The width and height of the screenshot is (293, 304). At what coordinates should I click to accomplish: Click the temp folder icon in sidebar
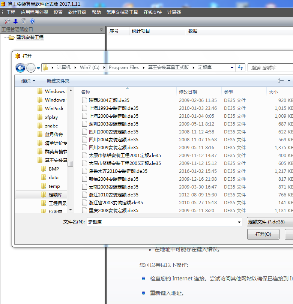44,186
